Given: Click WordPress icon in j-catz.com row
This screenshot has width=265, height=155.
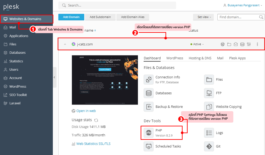Looking at the screenshot, I should [223, 44].
